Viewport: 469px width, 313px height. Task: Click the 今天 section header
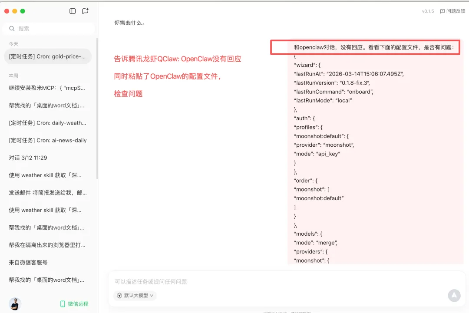[13, 44]
